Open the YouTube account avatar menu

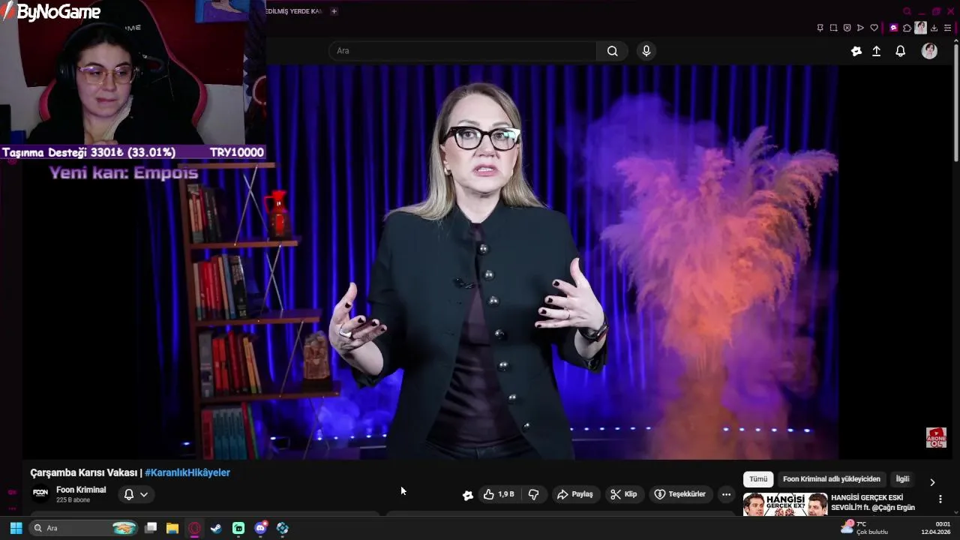[x=929, y=51]
